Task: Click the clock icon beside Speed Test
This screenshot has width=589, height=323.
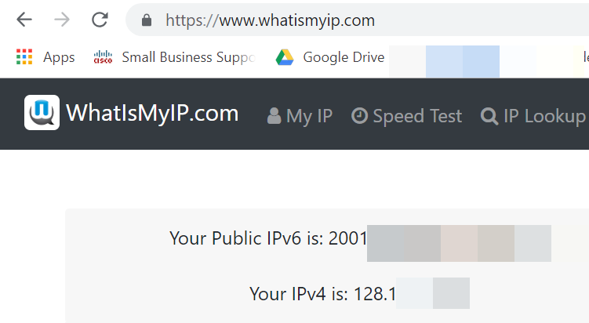Action: tap(359, 115)
